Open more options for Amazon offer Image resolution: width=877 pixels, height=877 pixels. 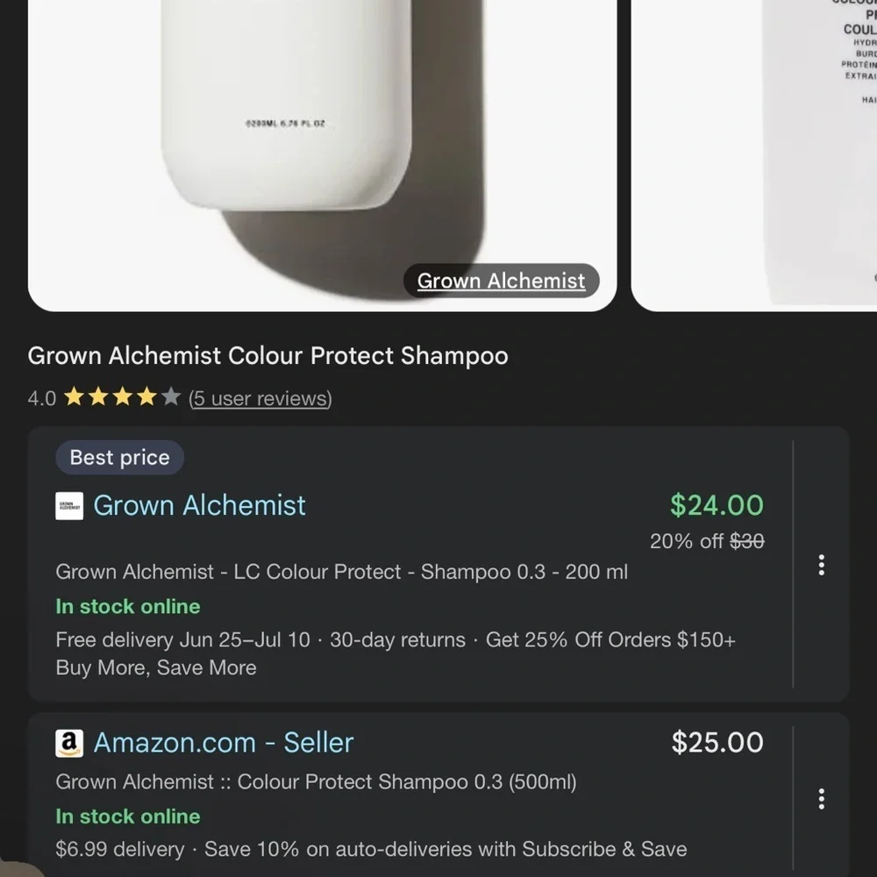click(821, 799)
